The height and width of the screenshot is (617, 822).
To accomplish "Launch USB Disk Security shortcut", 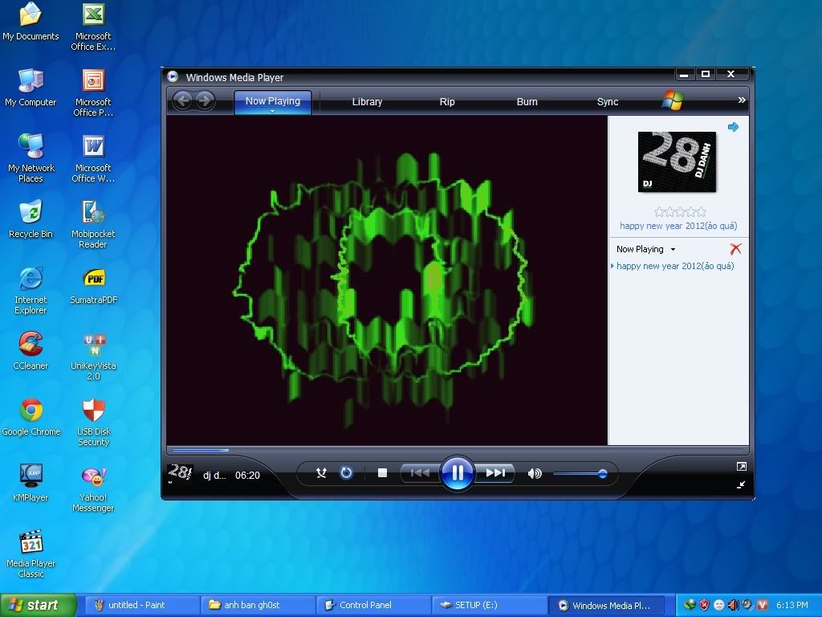I will pos(93,423).
